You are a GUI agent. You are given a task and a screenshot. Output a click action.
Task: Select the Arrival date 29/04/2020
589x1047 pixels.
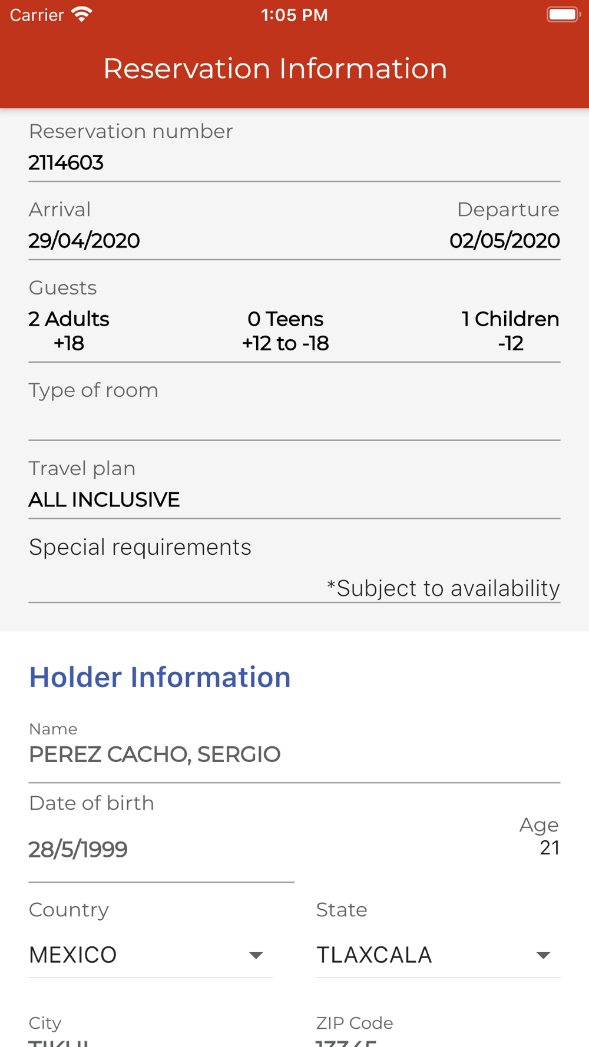[84, 240]
